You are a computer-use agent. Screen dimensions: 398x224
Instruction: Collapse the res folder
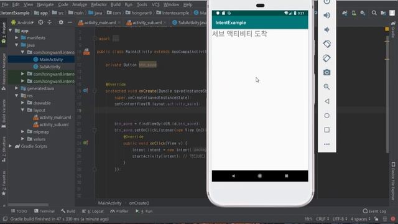click(x=17, y=95)
